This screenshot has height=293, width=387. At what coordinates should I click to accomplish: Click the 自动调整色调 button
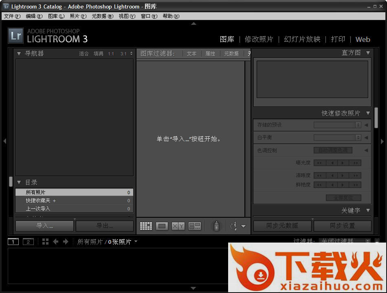[x=333, y=150]
